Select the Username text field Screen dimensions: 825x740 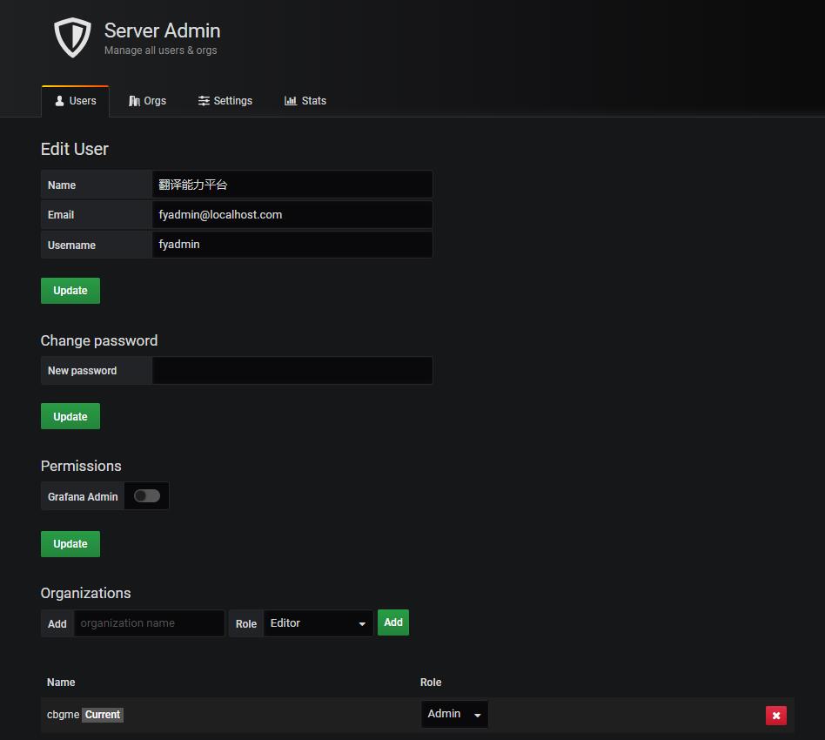tap(292, 245)
